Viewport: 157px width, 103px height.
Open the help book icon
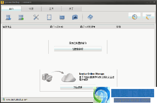pyautogui.click(x=90, y=17)
